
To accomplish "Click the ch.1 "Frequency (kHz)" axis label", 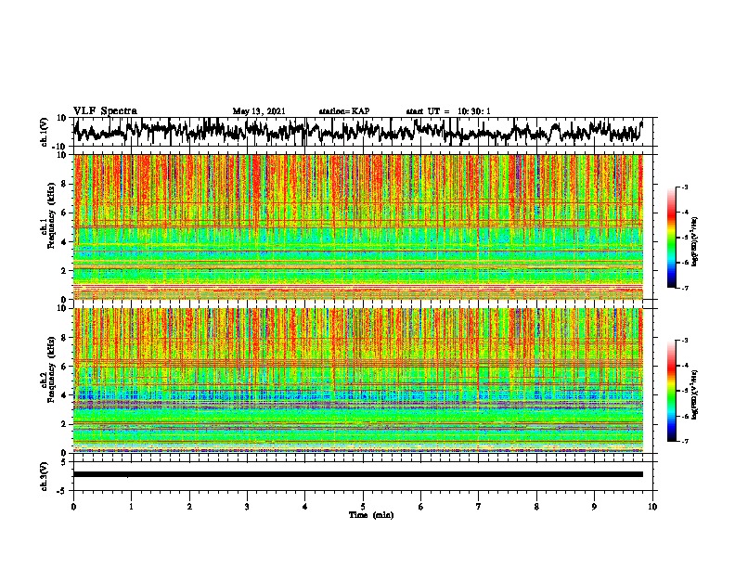I will click(x=51, y=215).
